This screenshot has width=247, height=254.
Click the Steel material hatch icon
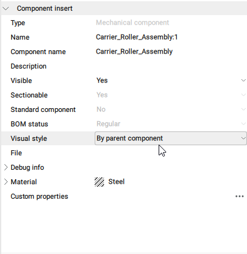point(99,182)
